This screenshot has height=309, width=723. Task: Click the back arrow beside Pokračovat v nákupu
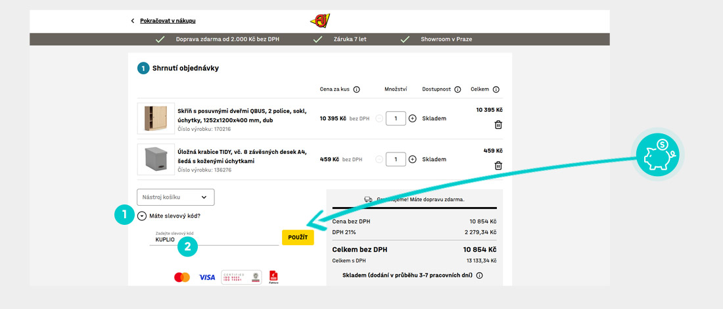pos(132,21)
